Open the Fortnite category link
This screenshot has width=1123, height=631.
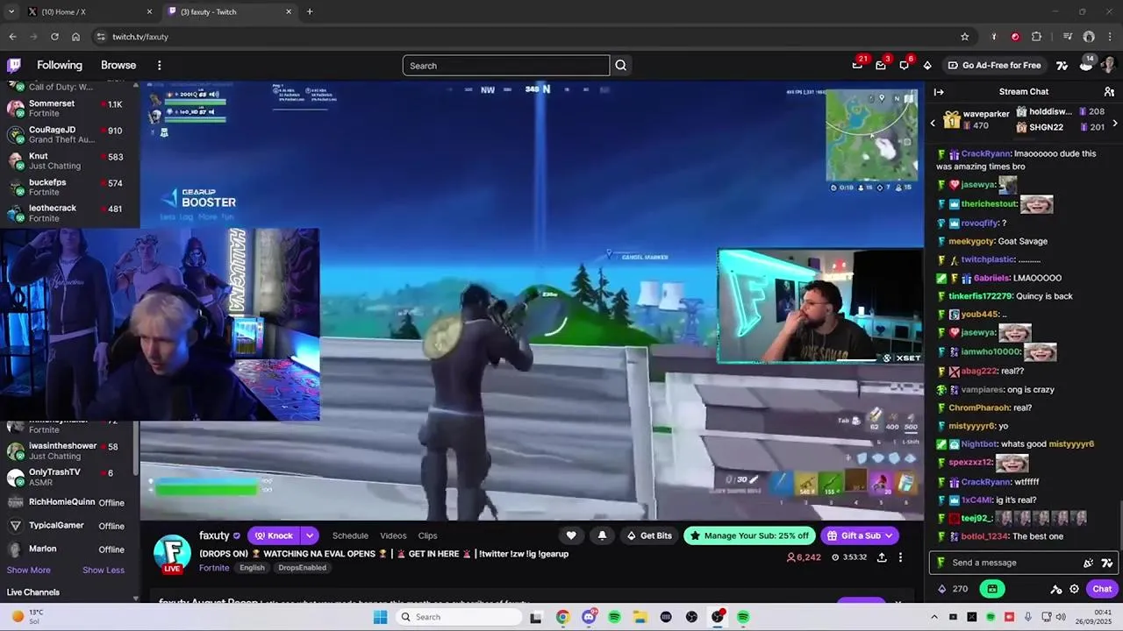tap(214, 568)
